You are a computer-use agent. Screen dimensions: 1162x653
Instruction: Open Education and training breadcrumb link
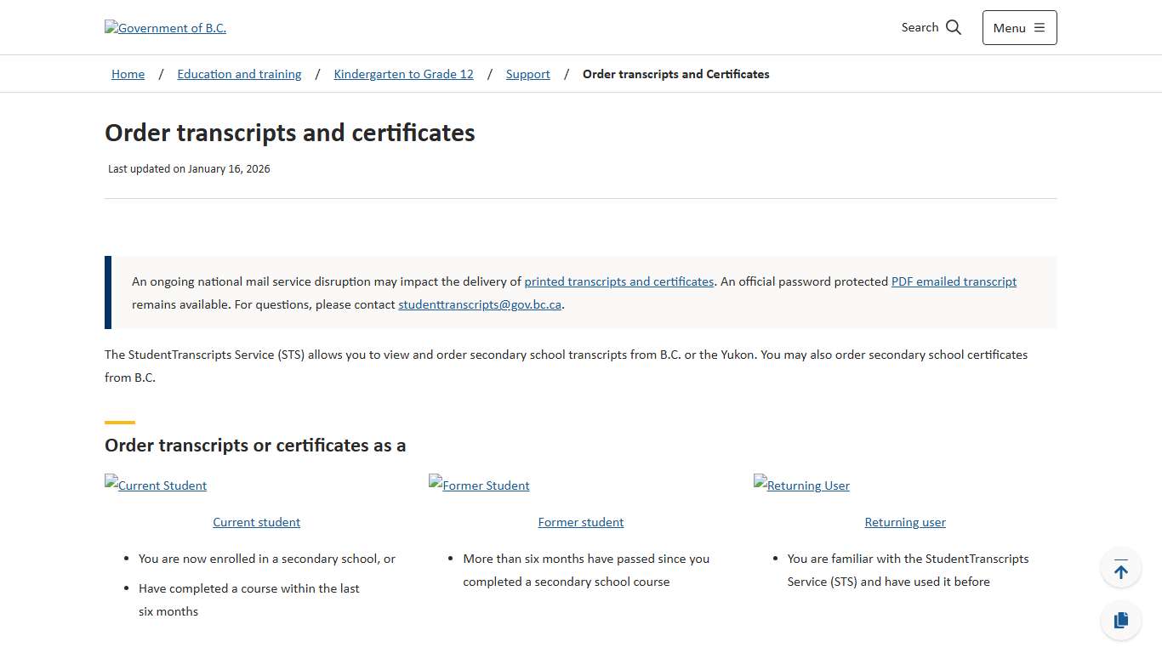239,74
